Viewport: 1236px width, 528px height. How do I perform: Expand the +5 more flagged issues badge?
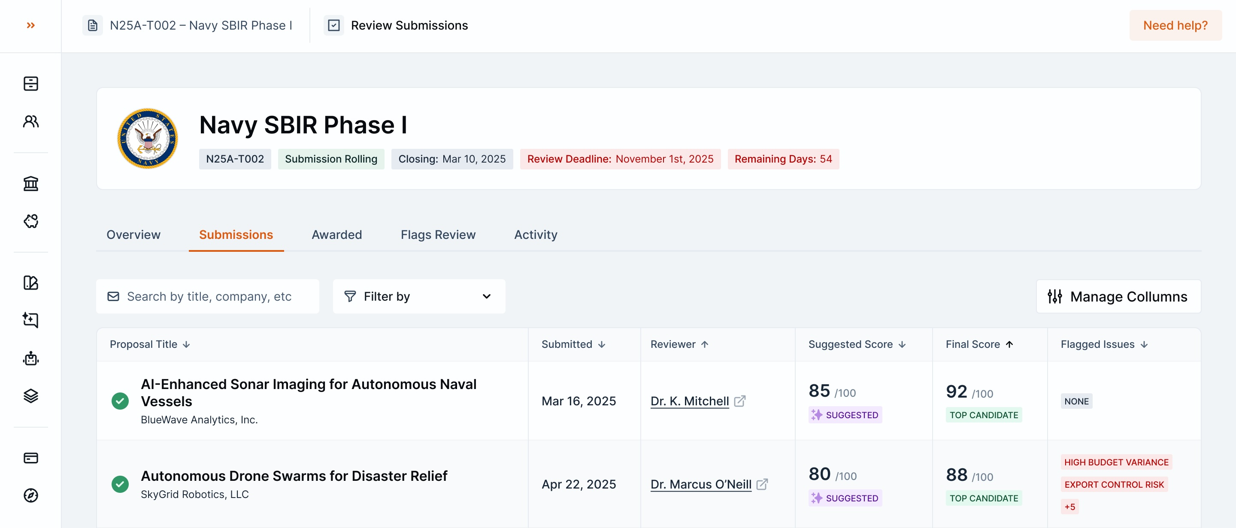1069,507
